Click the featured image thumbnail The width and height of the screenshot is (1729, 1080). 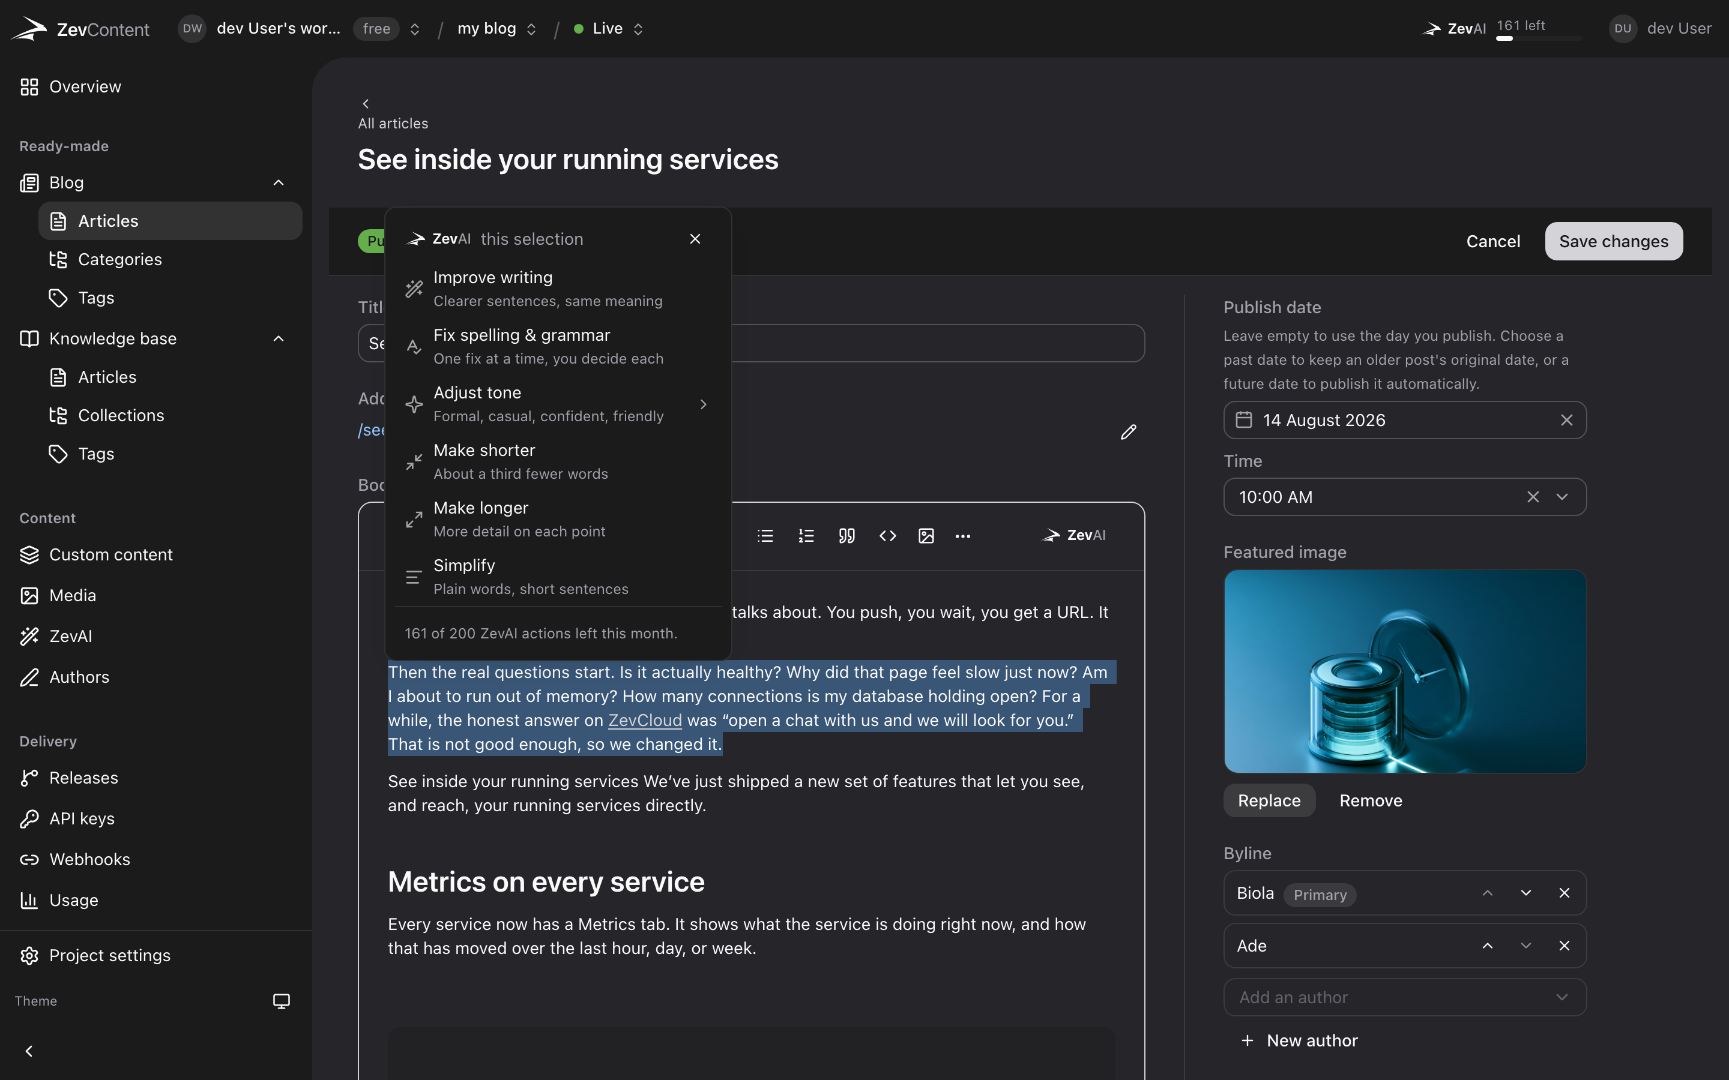click(1405, 671)
